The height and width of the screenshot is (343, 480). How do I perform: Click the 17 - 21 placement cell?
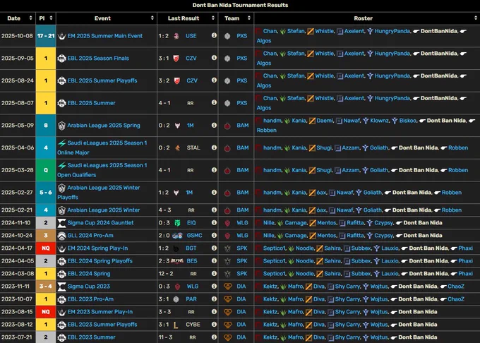pos(46,36)
